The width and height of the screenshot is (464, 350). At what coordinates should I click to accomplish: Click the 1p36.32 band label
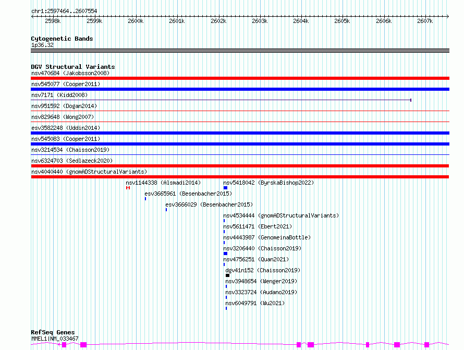pos(42,45)
